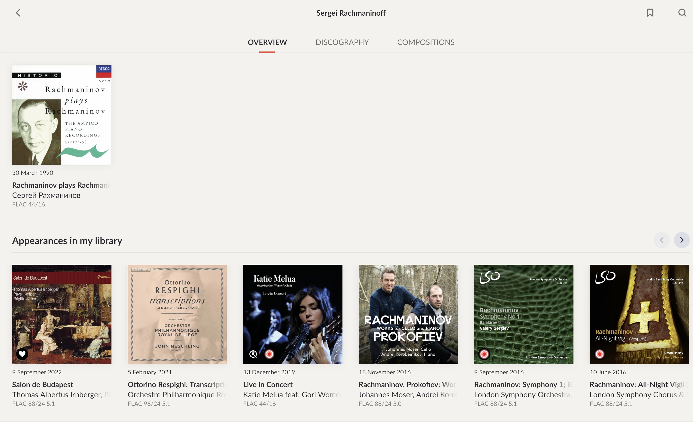Open the Salon de Budapest album title

[x=42, y=385]
